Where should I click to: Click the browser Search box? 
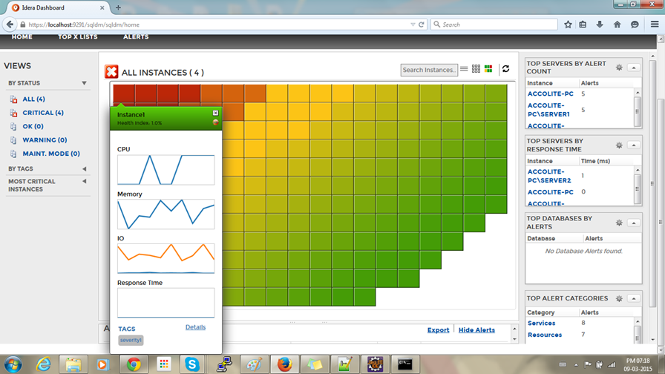[x=494, y=24]
